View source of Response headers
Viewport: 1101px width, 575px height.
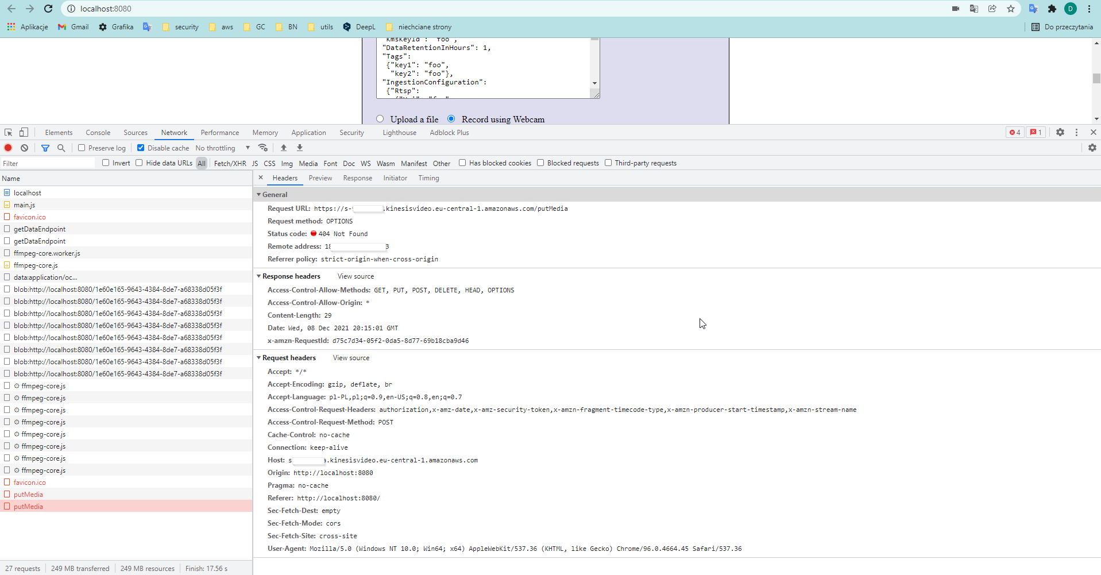(x=355, y=276)
